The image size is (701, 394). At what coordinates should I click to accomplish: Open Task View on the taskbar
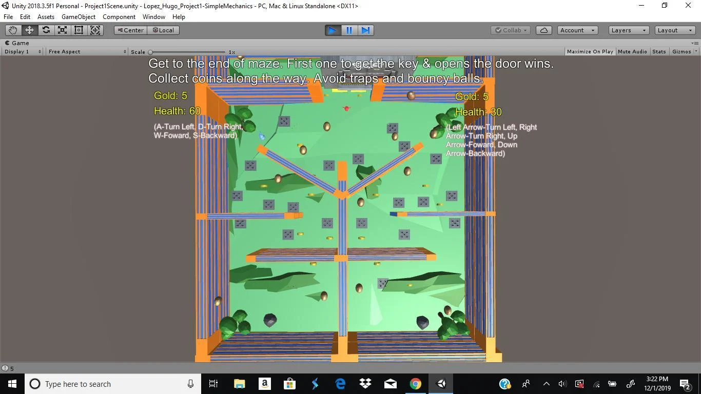[213, 384]
